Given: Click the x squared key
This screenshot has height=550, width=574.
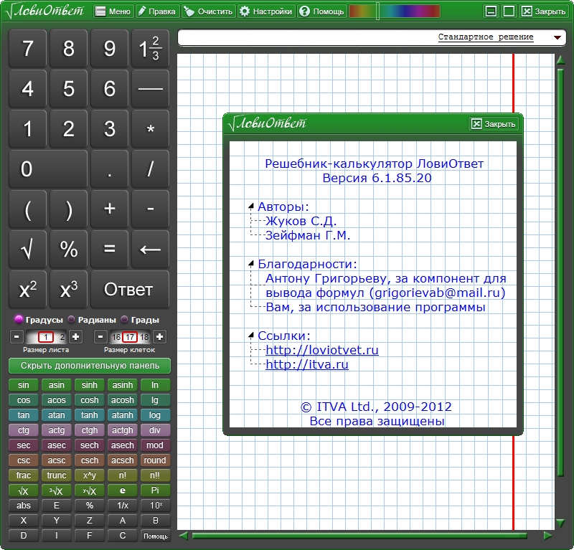Looking at the screenshot, I should click(27, 290).
